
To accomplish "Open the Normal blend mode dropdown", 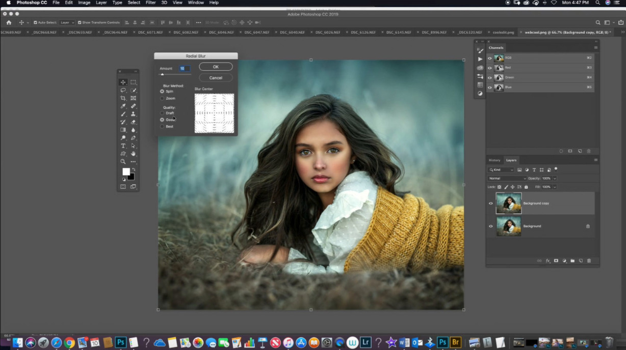I will pyautogui.click(x=507, y=179).
